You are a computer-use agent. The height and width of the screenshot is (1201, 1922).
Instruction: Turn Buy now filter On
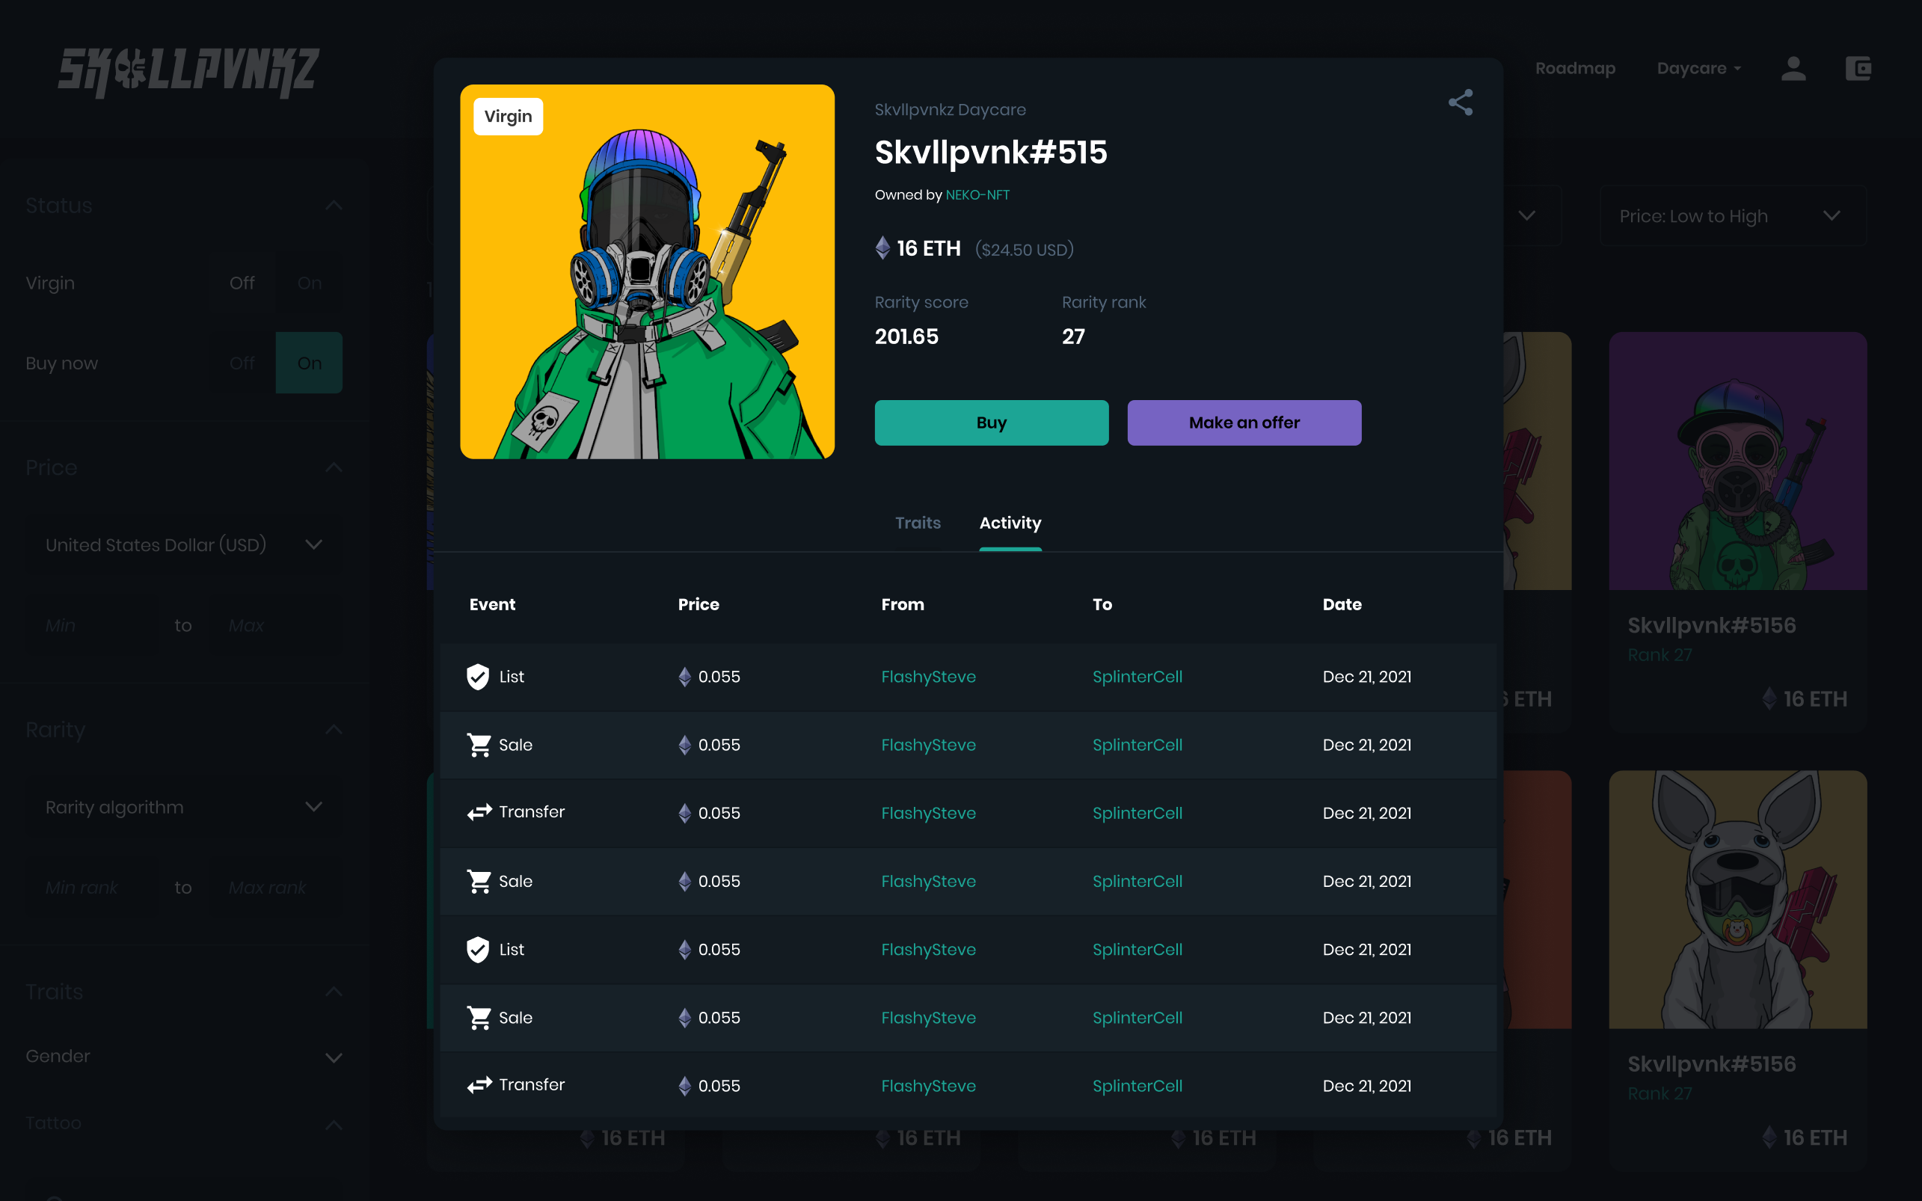click(x=309, y=363)
